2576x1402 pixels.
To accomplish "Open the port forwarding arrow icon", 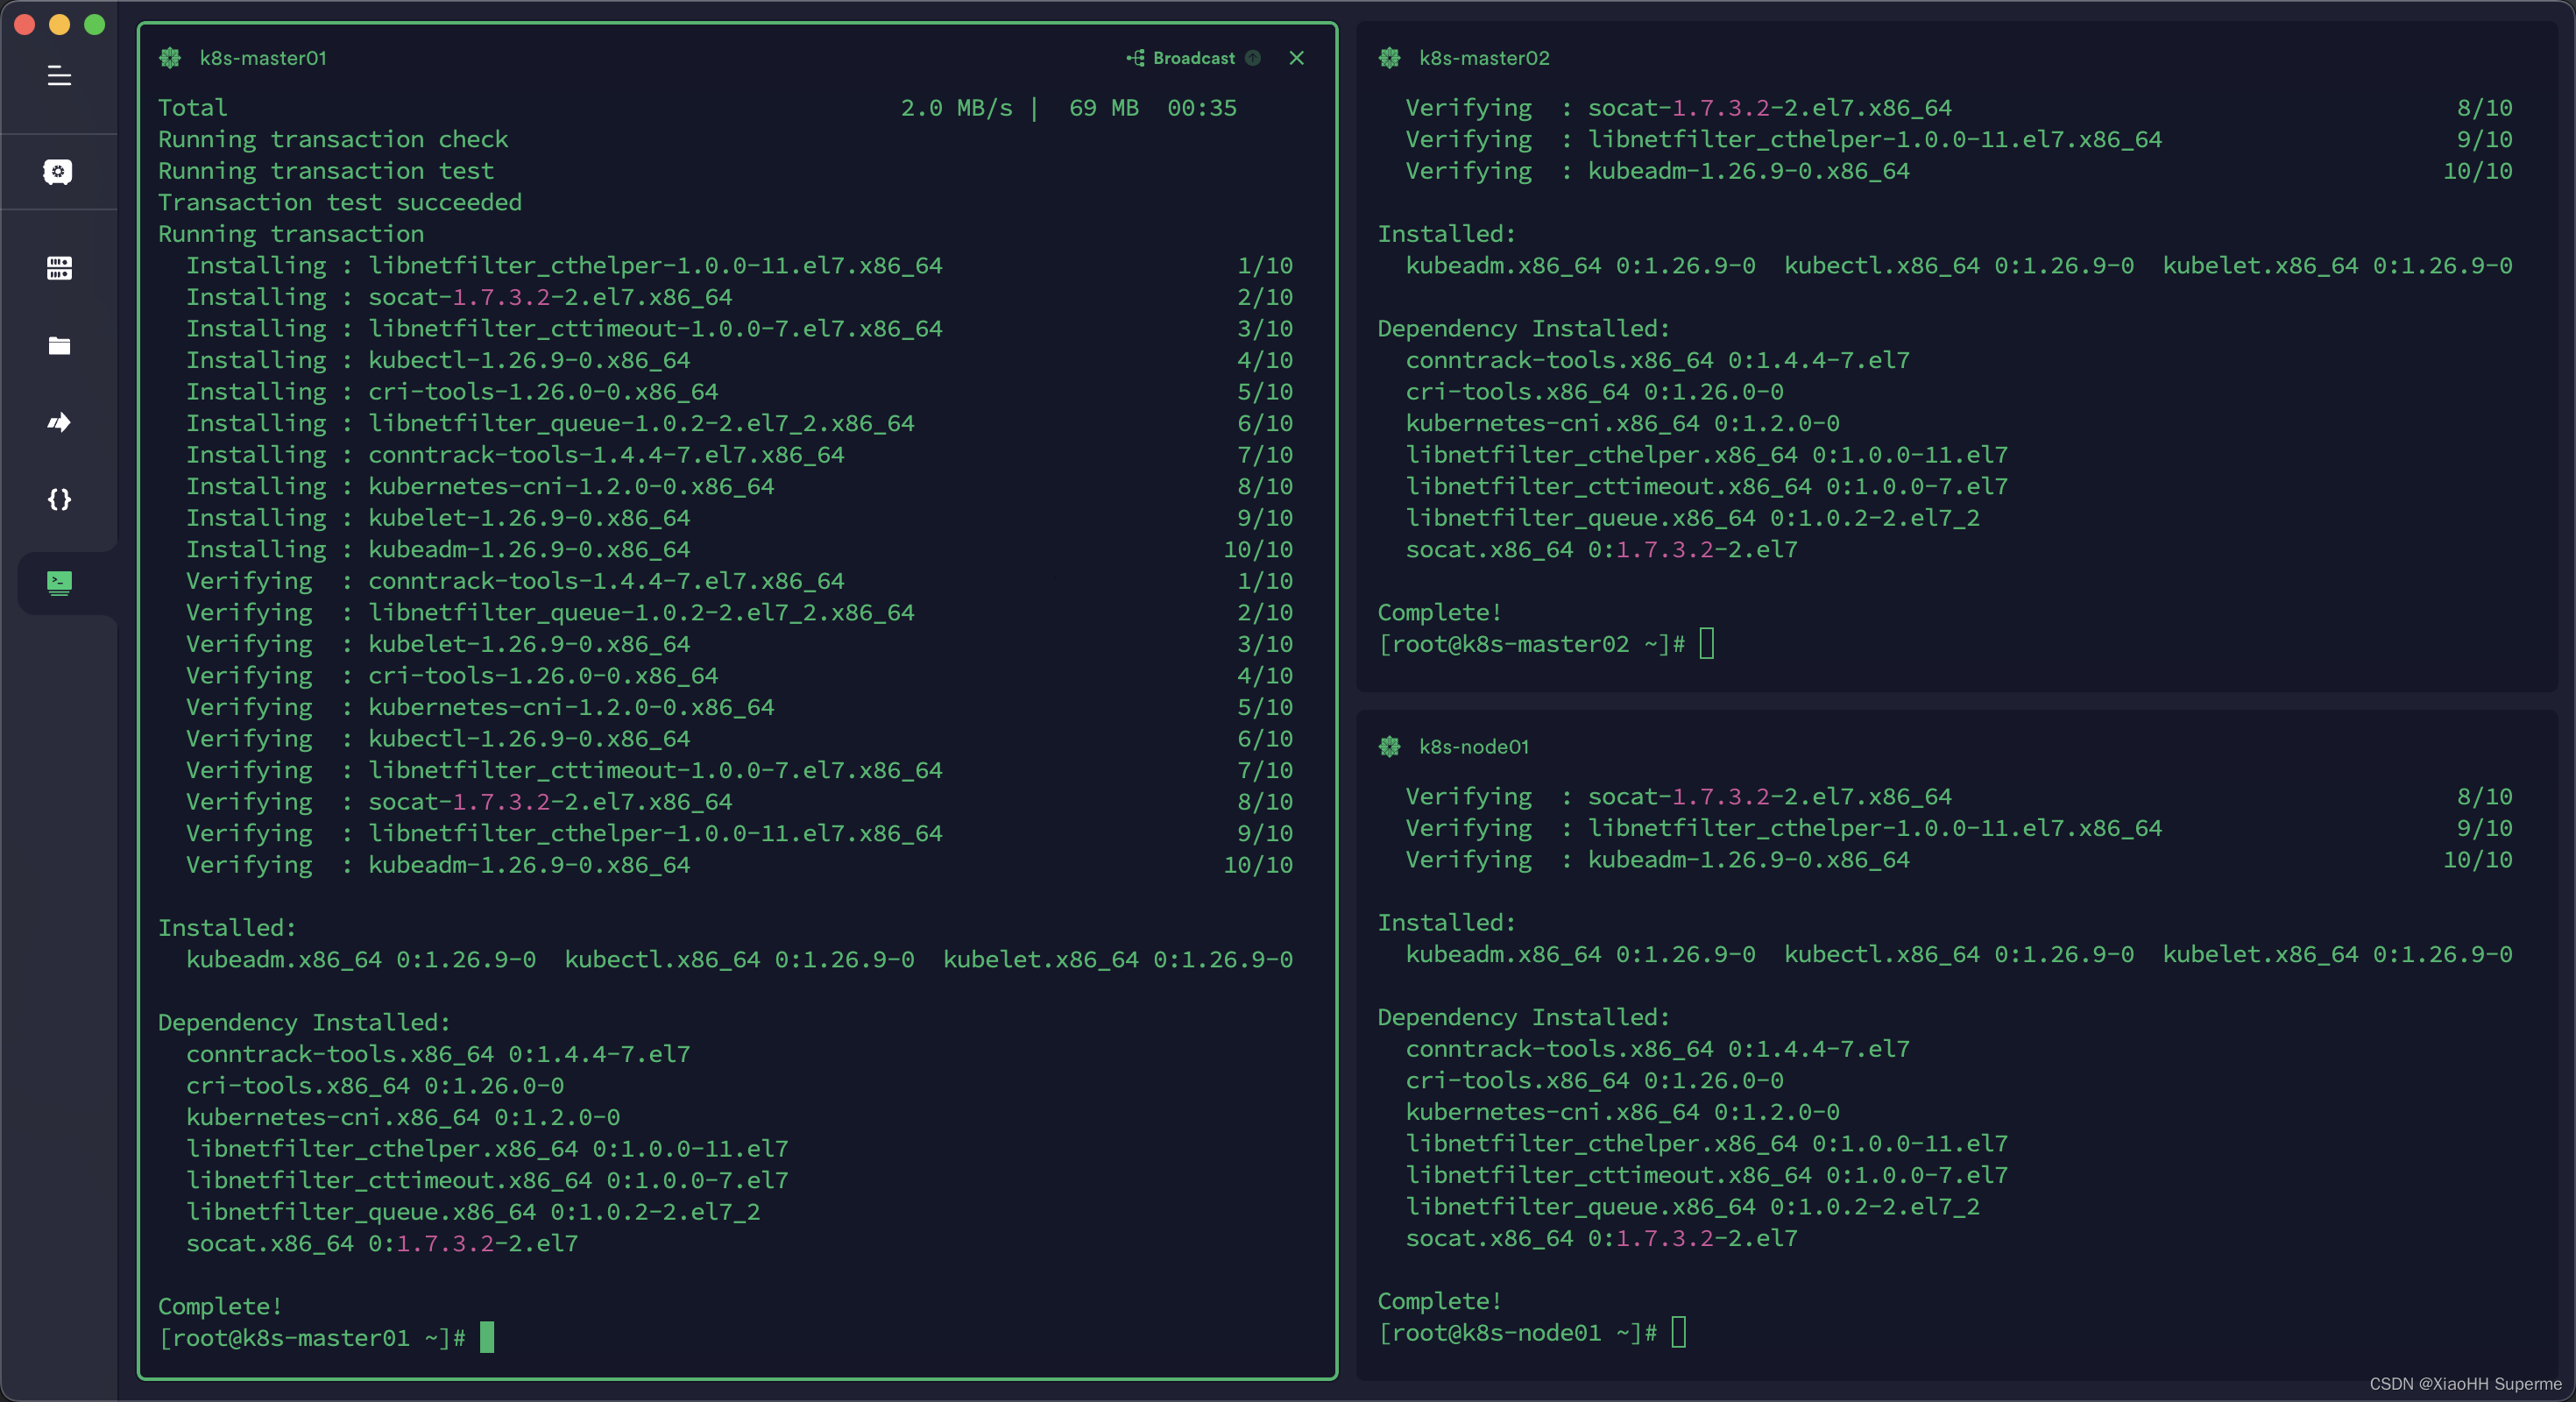I will click(x=59, y=422).
